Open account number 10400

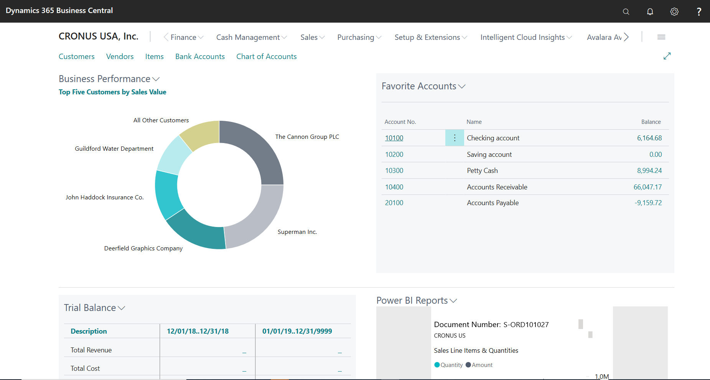[x=394, y=187]
